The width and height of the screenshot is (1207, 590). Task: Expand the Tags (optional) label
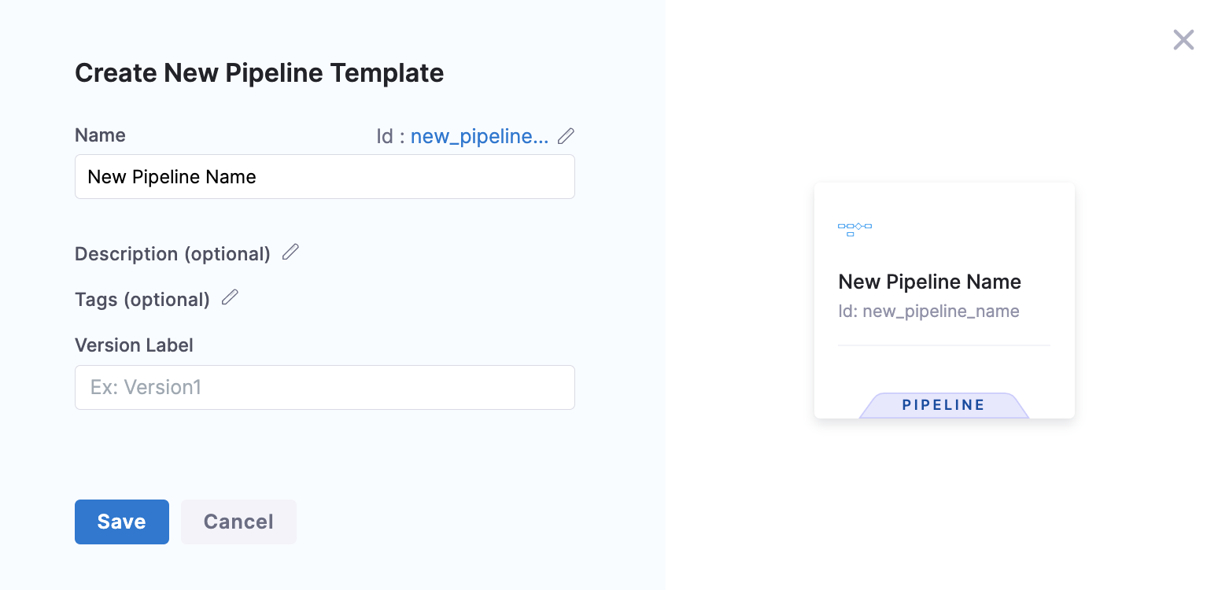(142, 300)
